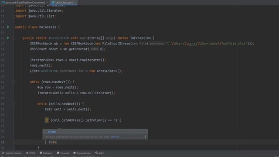279x157 pixels.
Task: Collapse the imports fold marker near line 12
Action: coord(14,16)
